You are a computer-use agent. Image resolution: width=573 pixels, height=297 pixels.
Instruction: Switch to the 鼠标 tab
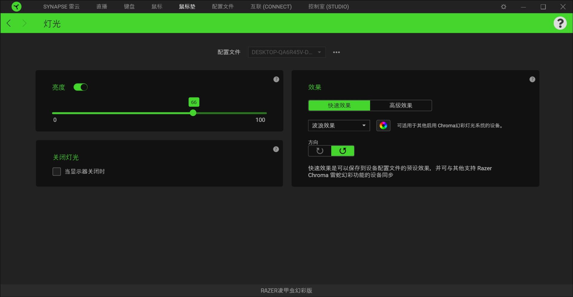point(156,7)
